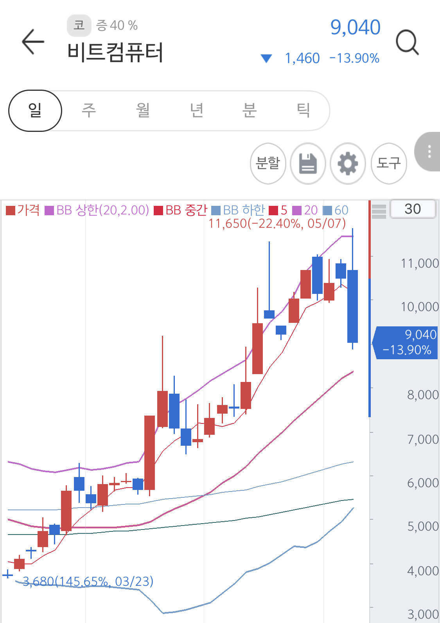Tap the 9,040 current price label on axis

[406, 342]
